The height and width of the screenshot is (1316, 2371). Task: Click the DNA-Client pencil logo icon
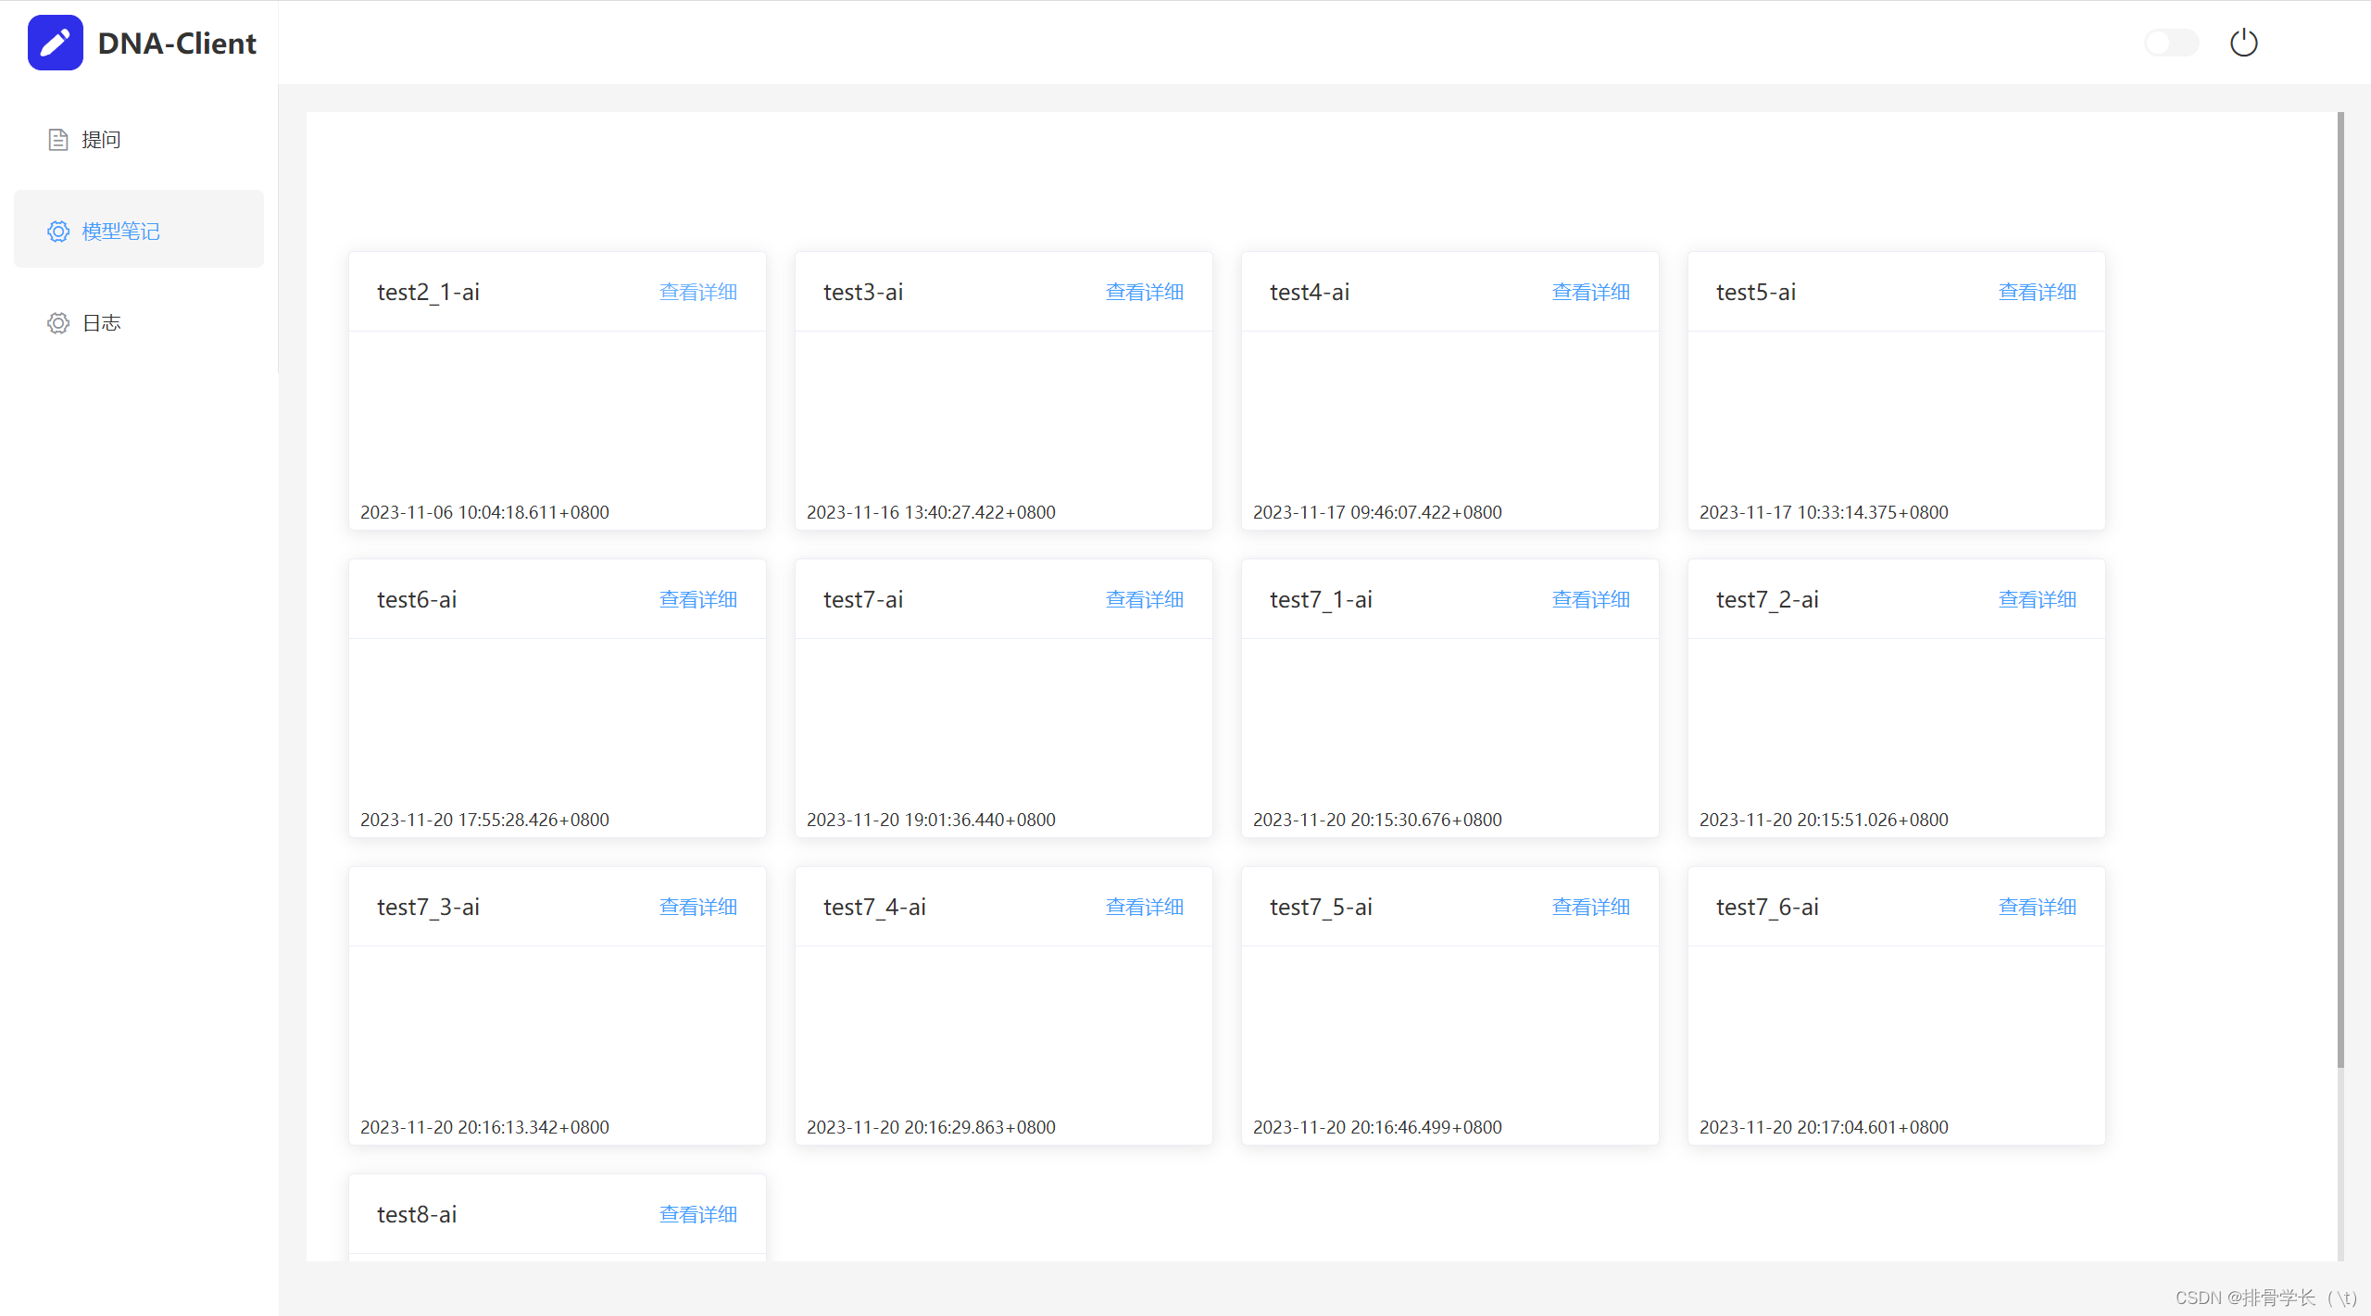(x=56, y=43)
